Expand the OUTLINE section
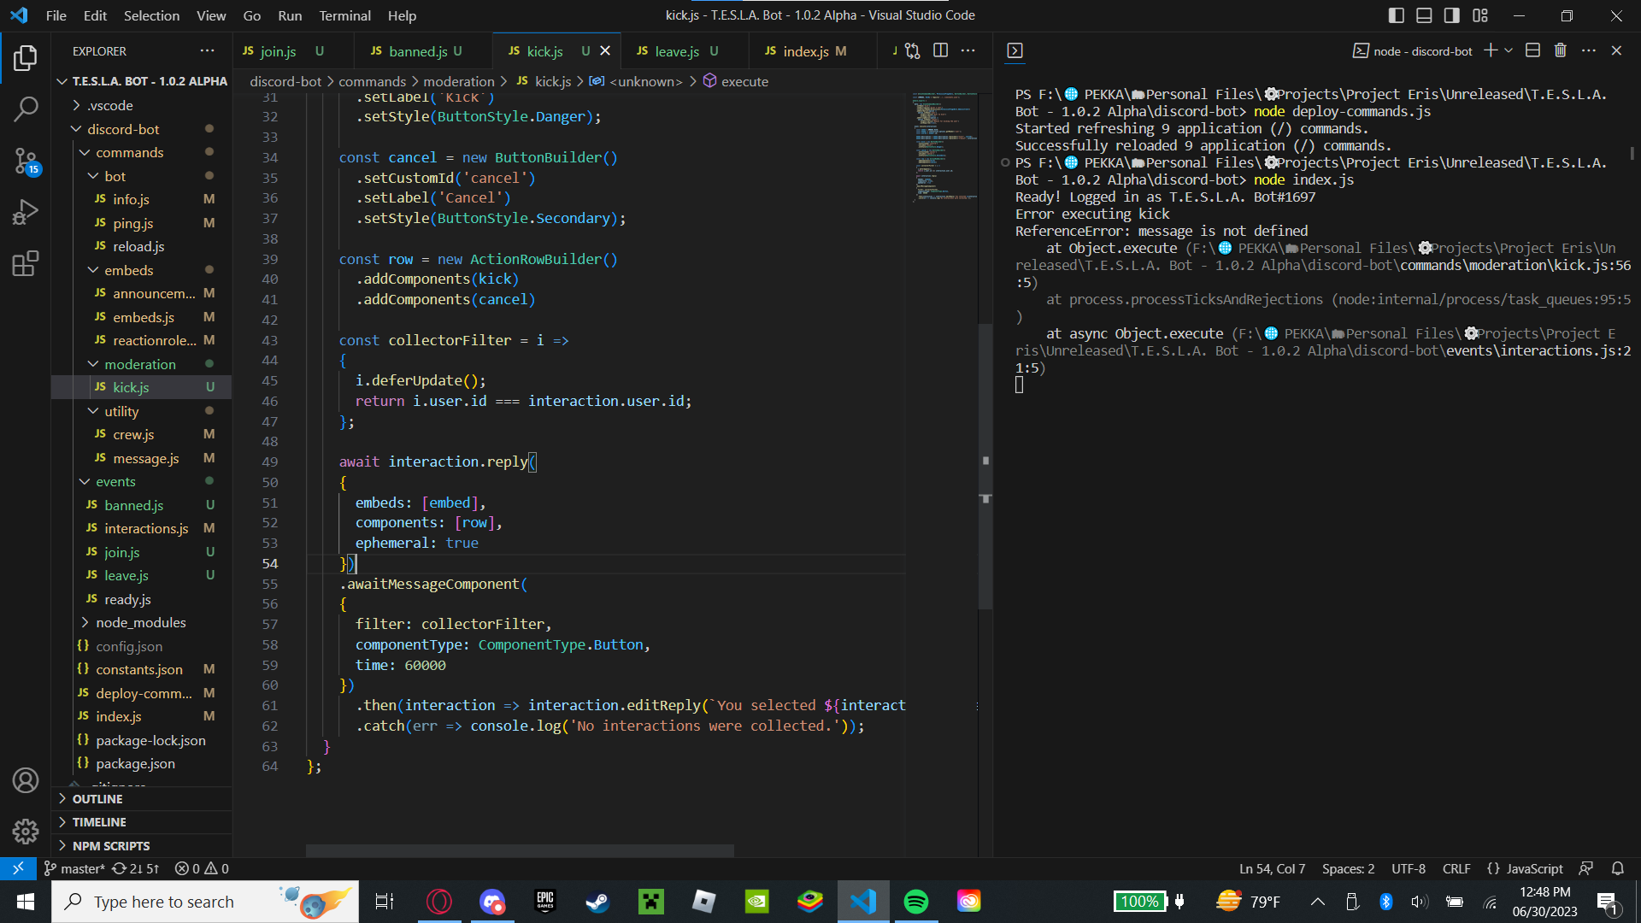Viewport: 1641px width, 923px height. (97, 799)
